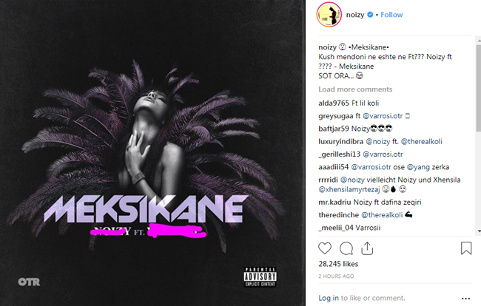Like the post with the heart icon
The height and width of the screenshot is (306, 481).
click(325, 248)
